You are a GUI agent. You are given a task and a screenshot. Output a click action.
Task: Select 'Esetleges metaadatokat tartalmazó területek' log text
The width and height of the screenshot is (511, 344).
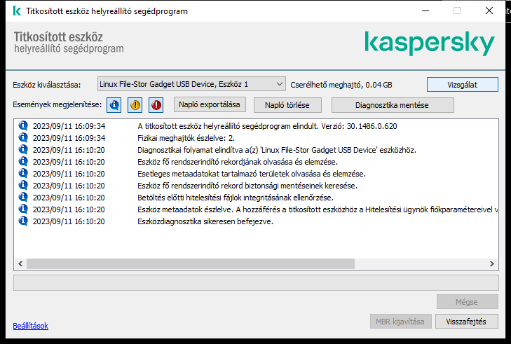[252, 174]
